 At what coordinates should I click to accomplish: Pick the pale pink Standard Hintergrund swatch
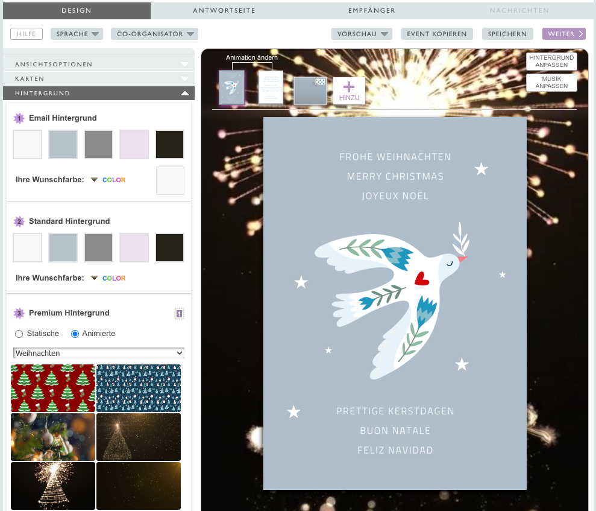(134, 248)
